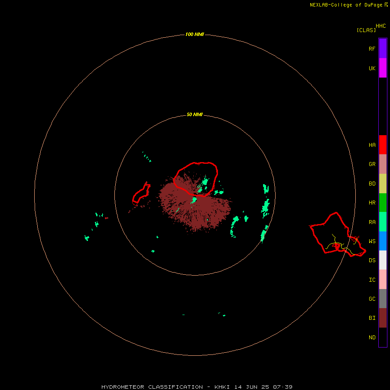
Task: Click the BI legend label
Action: point(372,318)
